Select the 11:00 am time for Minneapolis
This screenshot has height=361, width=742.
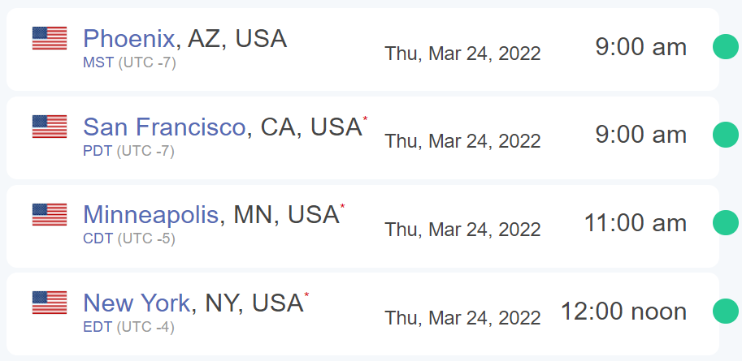tap(636, 223)
